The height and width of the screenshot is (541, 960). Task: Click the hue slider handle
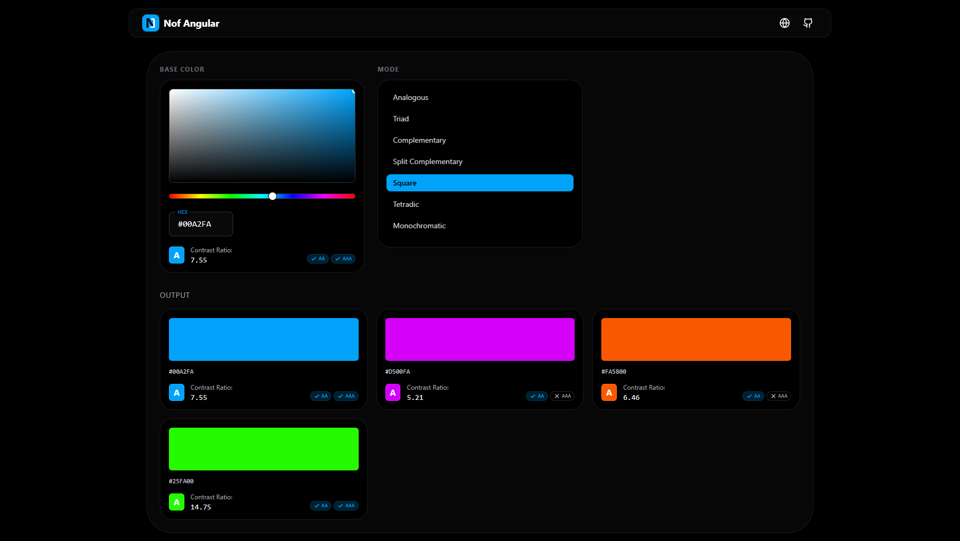coord(273,196)
